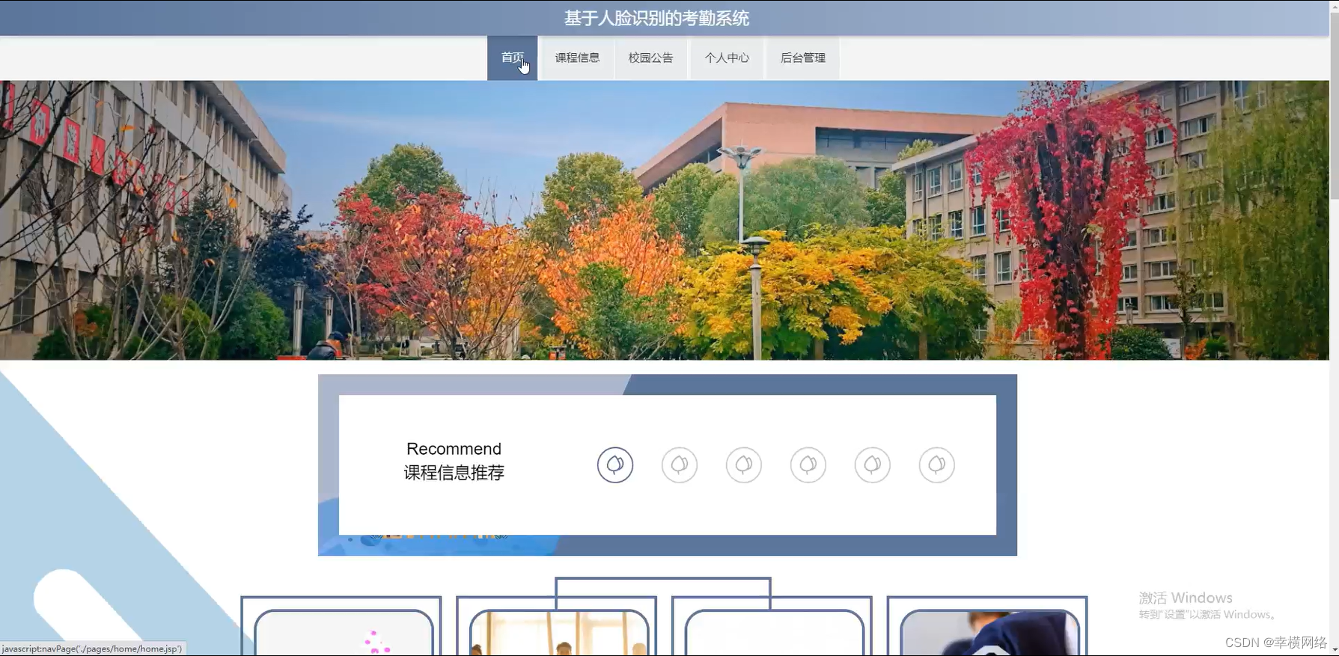Select the sixth, last leaf recommend icon
The image size is (1339, 656).
click(x=937, y=465)
